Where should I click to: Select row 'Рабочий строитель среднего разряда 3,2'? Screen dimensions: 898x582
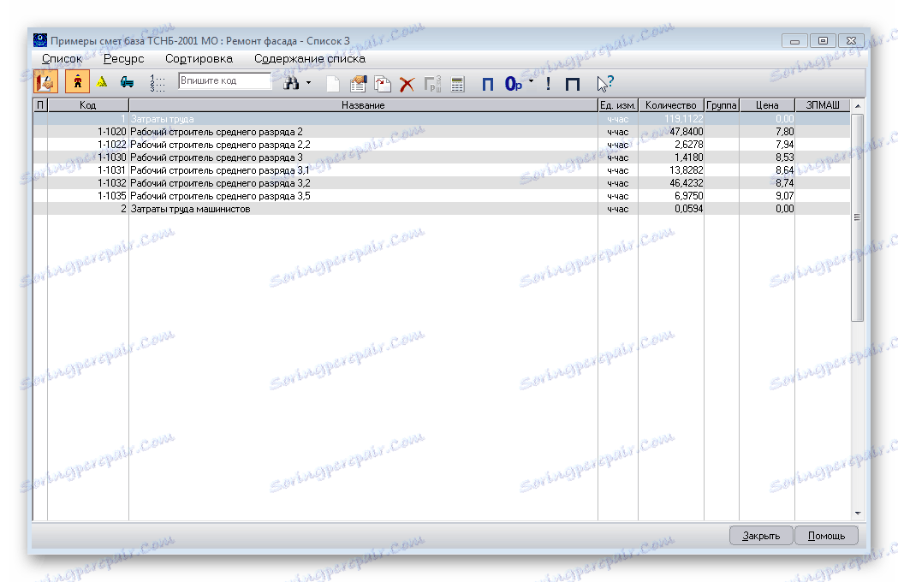[x=442, y=183]
